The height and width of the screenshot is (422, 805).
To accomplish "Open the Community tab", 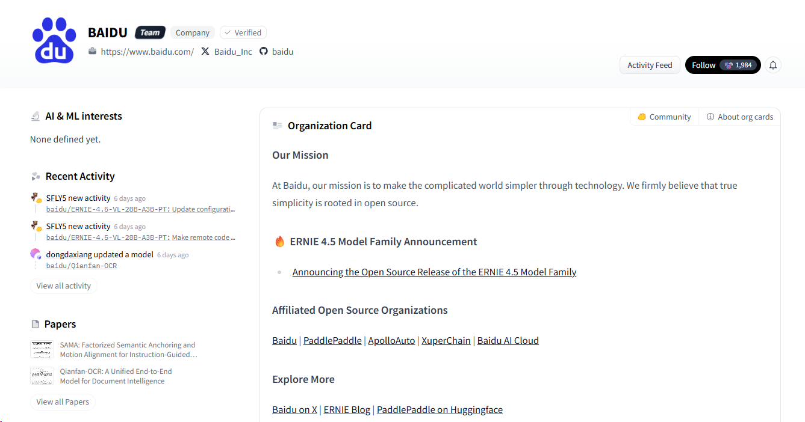I will tap(664, 117).
